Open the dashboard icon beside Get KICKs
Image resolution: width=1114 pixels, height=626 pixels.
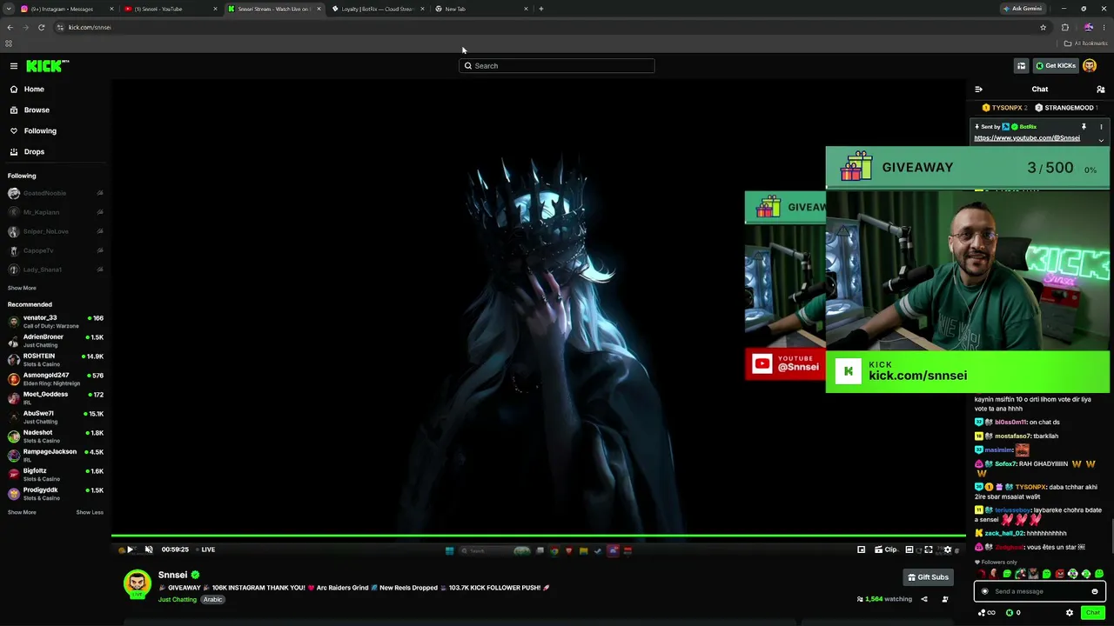coord(1022,66)
